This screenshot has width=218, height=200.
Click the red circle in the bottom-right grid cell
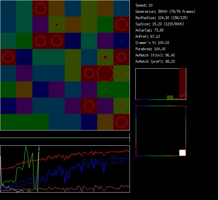[x=121, y=122]
